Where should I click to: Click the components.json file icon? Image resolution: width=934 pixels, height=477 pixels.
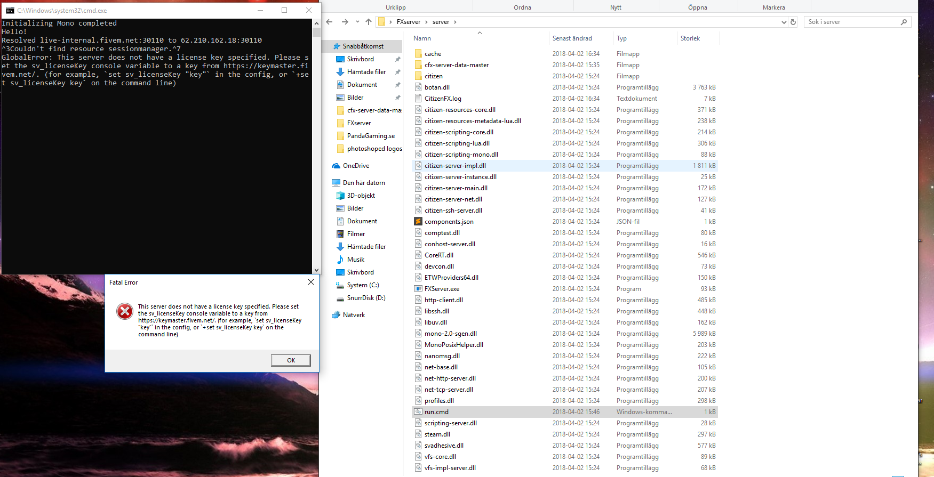(x=418, y=221)
